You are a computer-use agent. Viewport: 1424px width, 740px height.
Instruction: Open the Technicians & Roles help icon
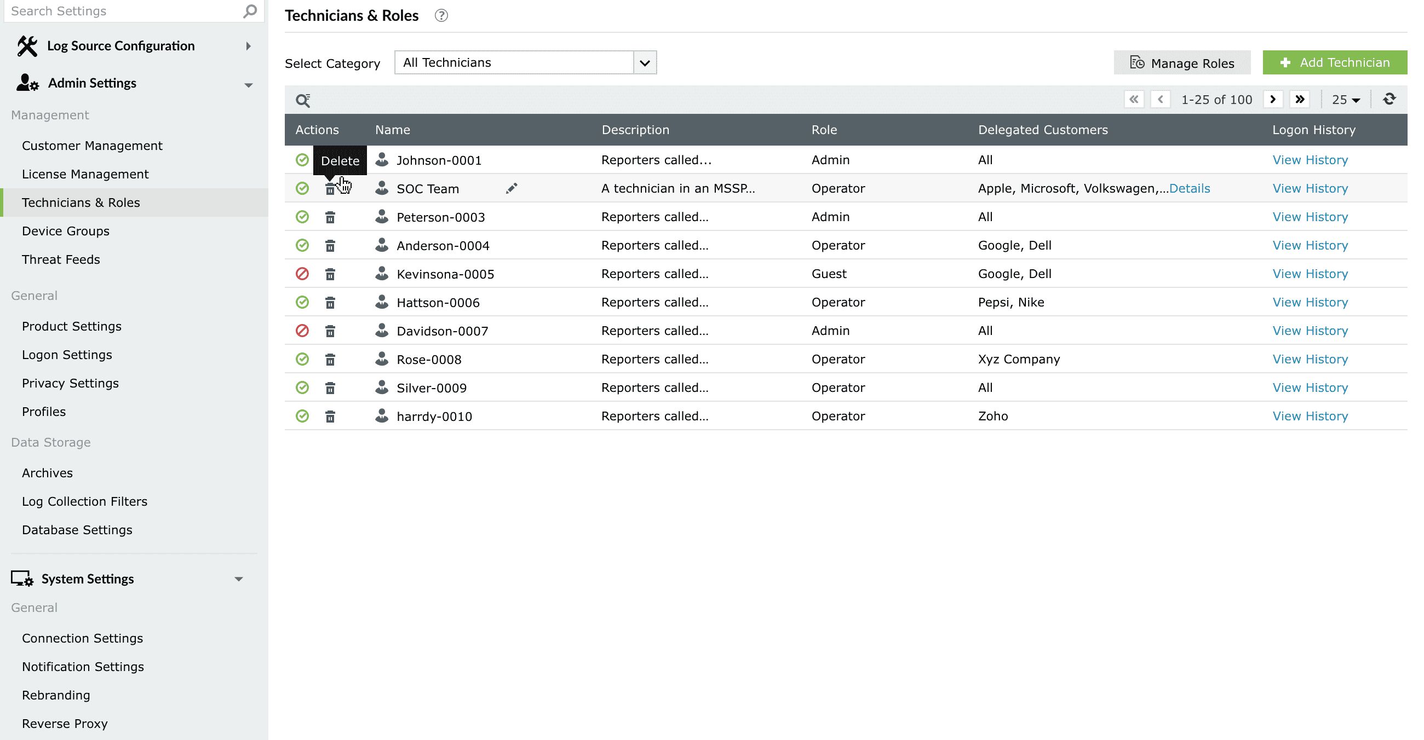click(x=440, y=15)
